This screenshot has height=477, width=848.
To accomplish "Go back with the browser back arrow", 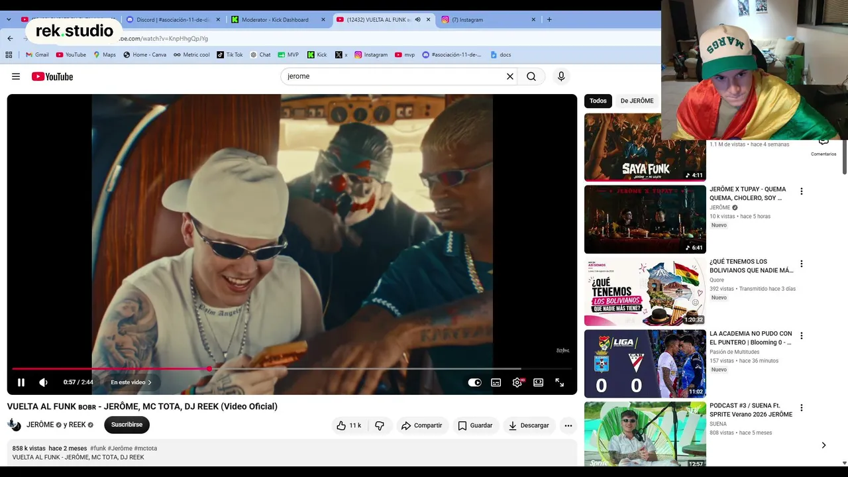I will pyautogui.click(x=10, y=38).
